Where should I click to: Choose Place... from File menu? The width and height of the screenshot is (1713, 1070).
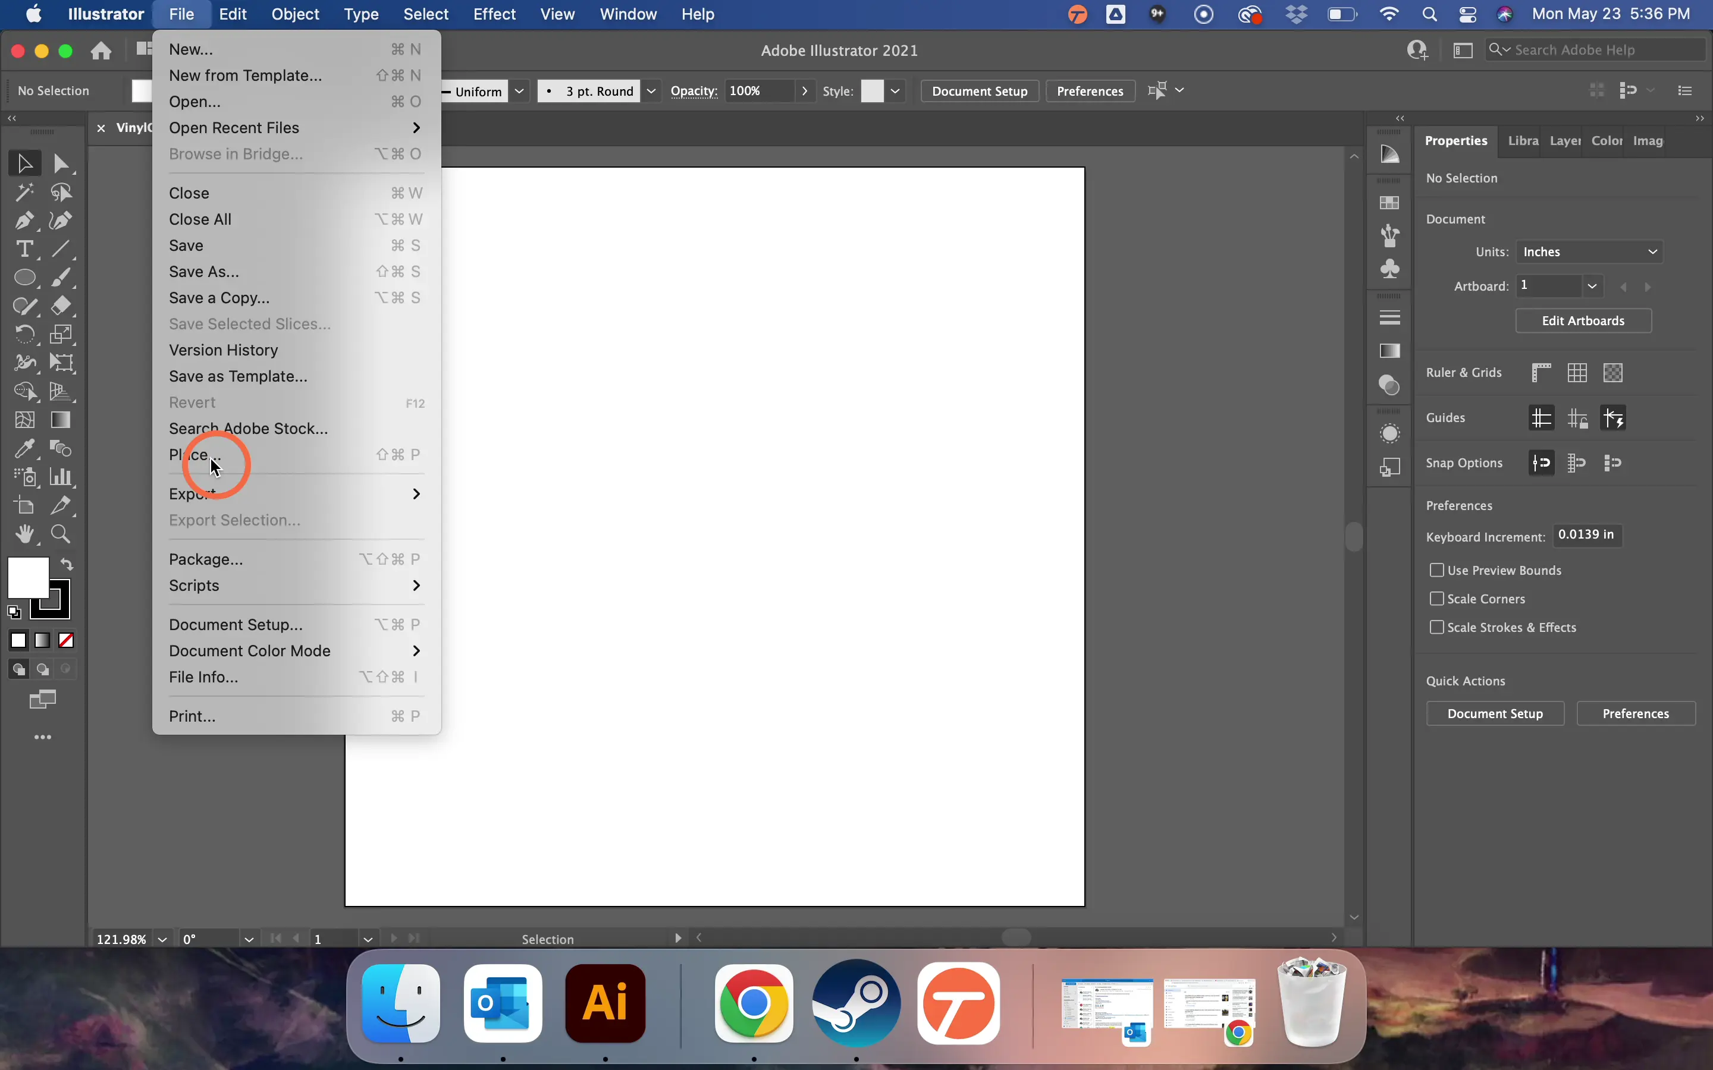click(x=296, y=454)
